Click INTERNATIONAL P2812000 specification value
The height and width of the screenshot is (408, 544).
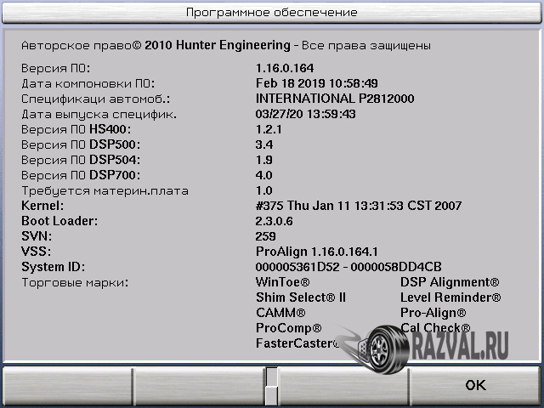[335, 99]
